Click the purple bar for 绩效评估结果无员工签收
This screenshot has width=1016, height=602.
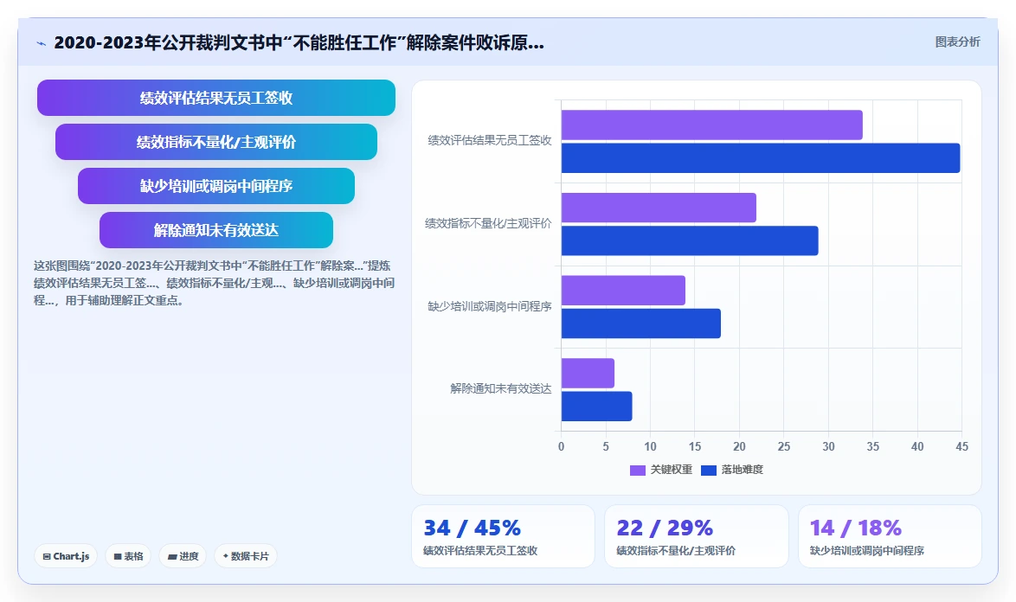coord(711,125)
